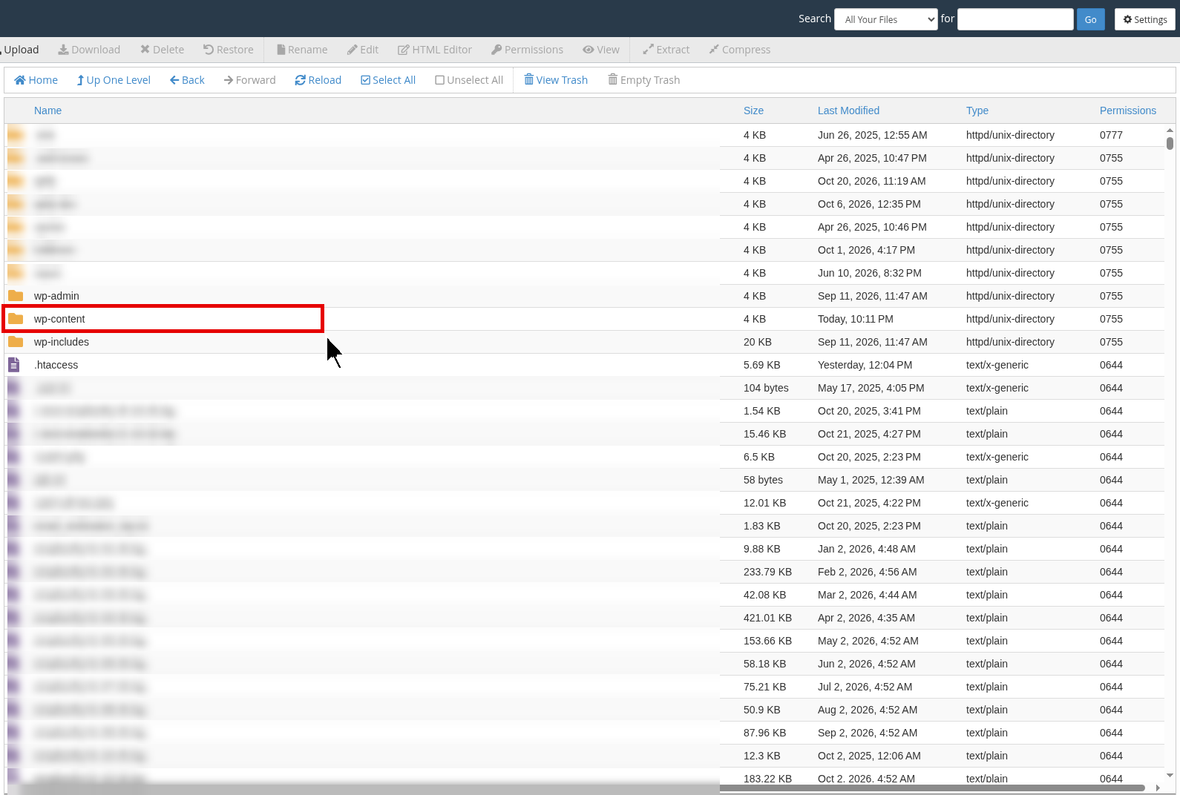The width and height of the screenshot is (1180, 795).
Task: Click the Go search button
Action: pyautogui.click(x=1091, y=19)
